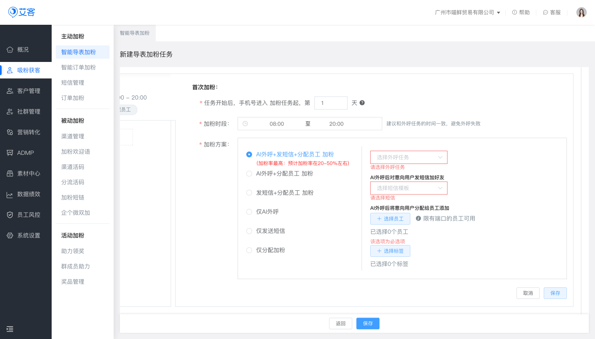595x339 pixels.
Task: Click the 08:00 start time field
Action: point(277,124)
